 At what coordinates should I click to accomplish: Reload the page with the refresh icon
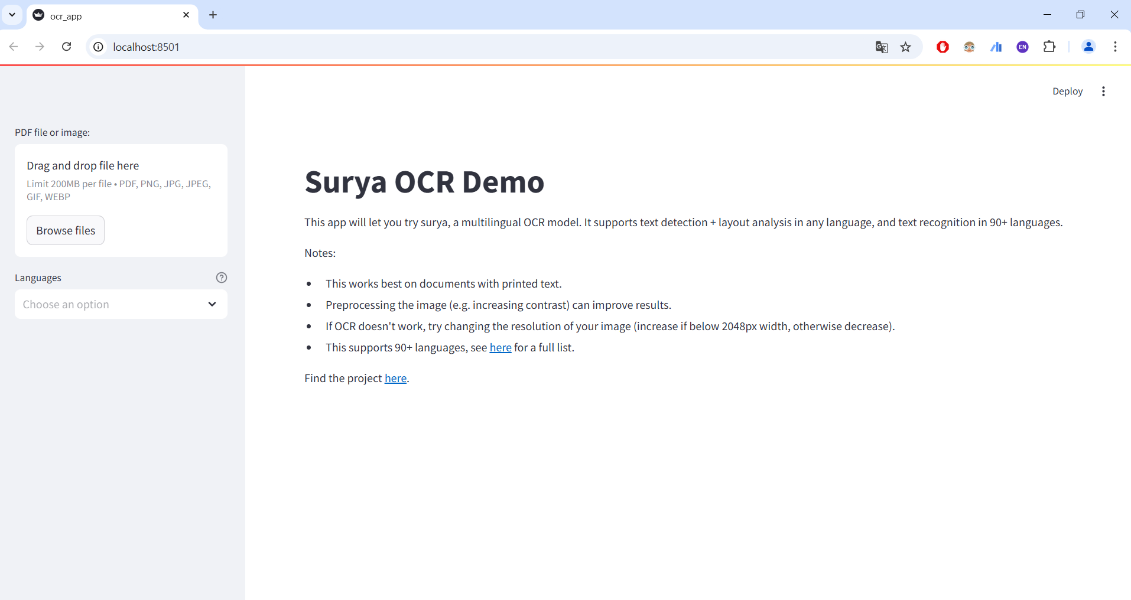pos(67,47)
